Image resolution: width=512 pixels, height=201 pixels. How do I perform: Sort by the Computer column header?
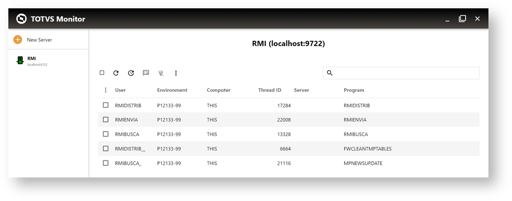click(x=218, y=90)
